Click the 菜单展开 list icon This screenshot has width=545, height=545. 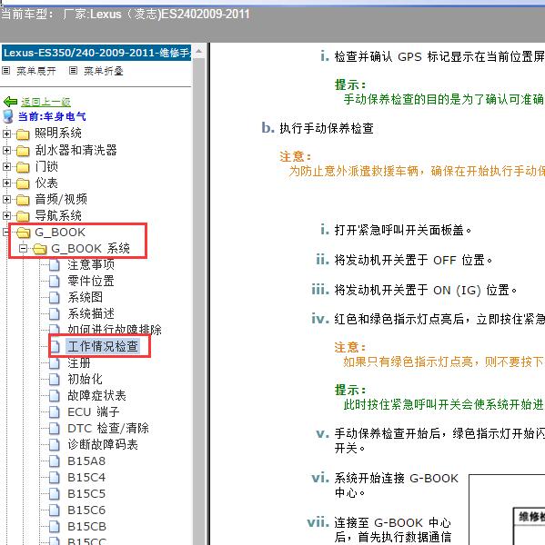click(6, 71)
